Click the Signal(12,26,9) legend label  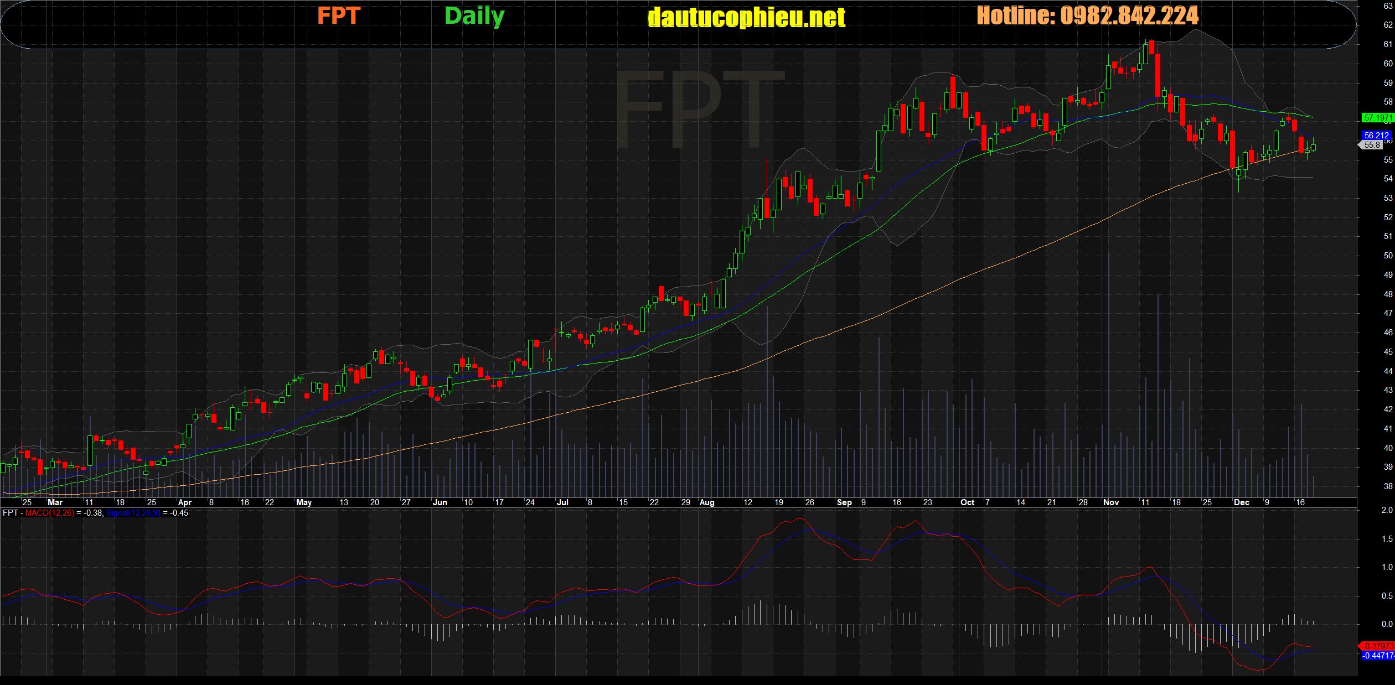point(133,513)
